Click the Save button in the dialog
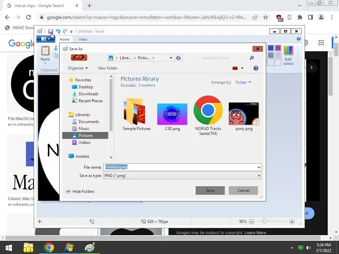The height and width of the screenshot is (254, 339). pos(210,190)
